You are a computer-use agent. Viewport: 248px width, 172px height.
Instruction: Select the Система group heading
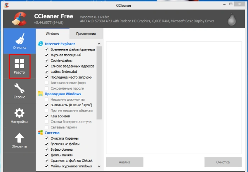[52, 133]
